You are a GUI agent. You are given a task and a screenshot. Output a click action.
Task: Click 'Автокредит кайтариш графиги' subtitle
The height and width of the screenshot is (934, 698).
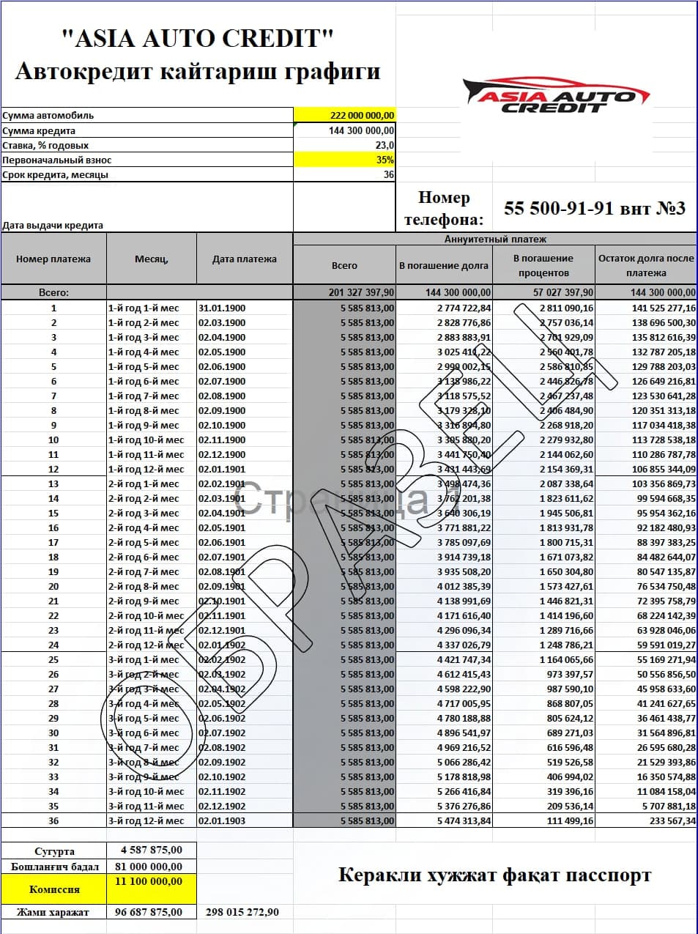pos(198,71)
